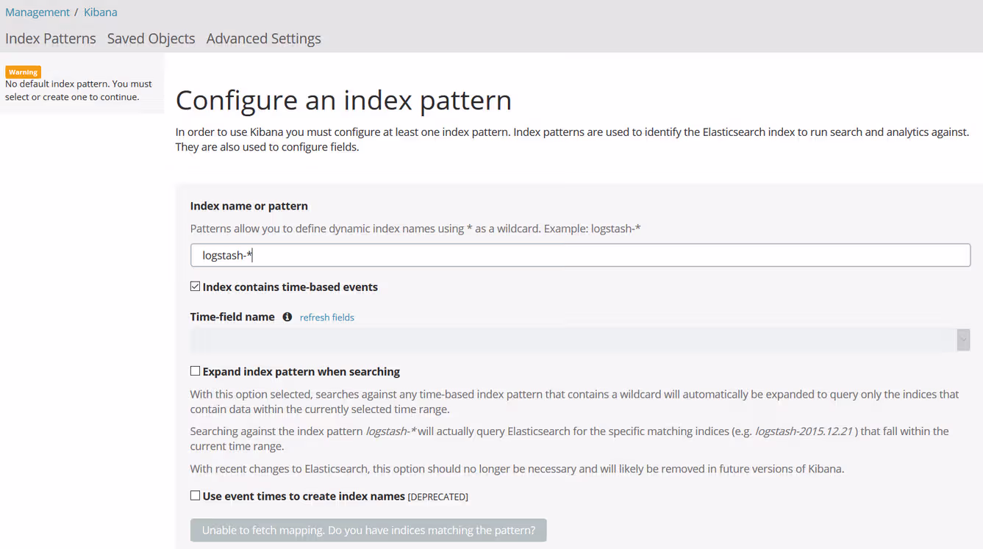The height and width of the screenshot is (549, 983).
Task: Click the info icon beside Time-field name
Action: click(x=287, y=317)
